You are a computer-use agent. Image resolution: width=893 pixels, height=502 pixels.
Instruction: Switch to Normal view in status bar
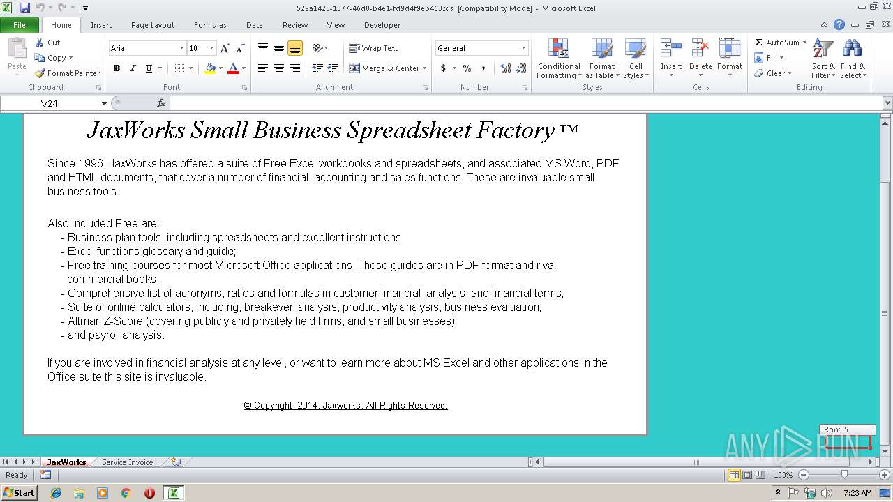(x=734, y=475)
